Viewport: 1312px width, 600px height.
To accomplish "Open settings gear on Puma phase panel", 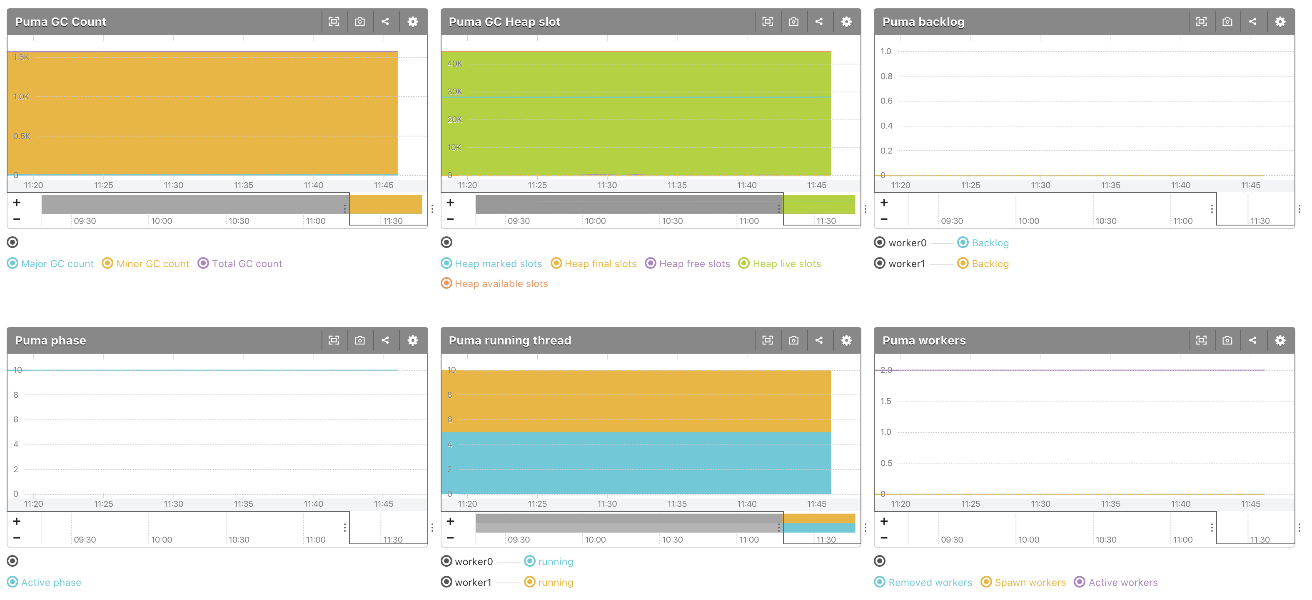I will coord(412,340).
